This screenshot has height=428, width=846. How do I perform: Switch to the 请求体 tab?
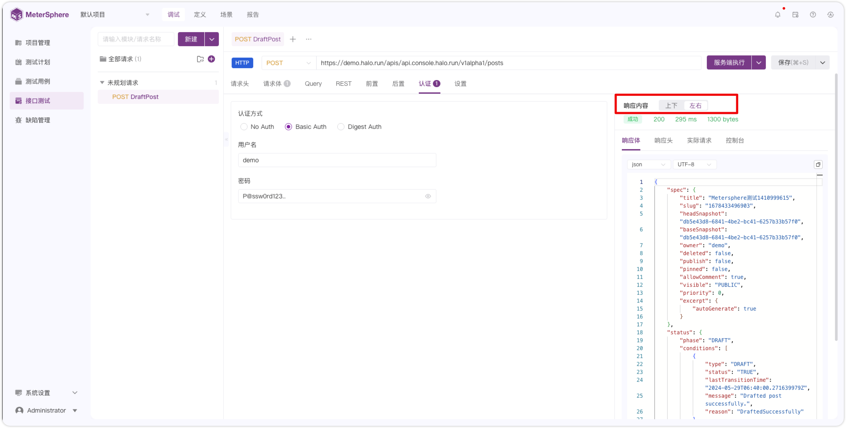click(x=277, y=84)
